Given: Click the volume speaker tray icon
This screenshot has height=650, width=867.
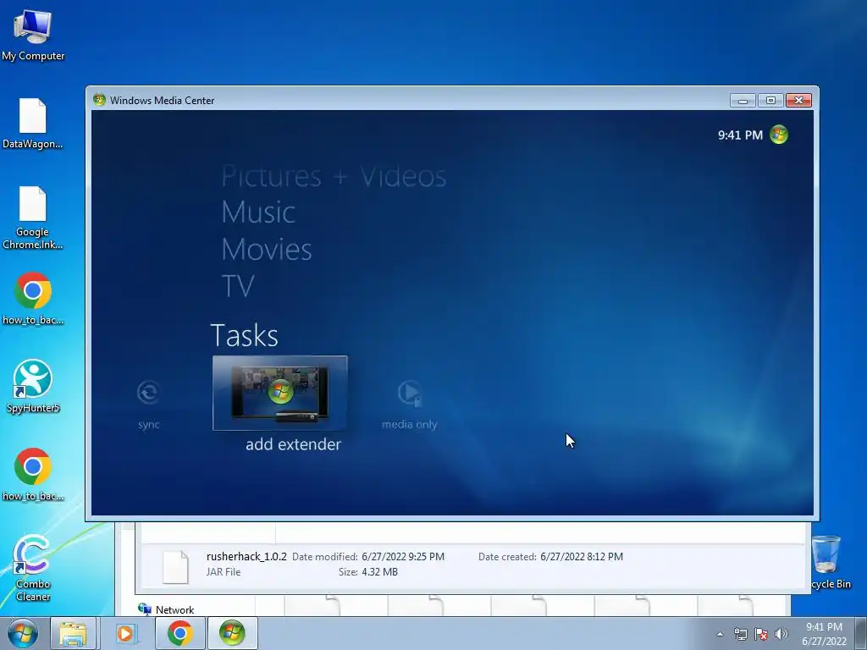Looking at the screenshot, I should (x=781, y=634).
